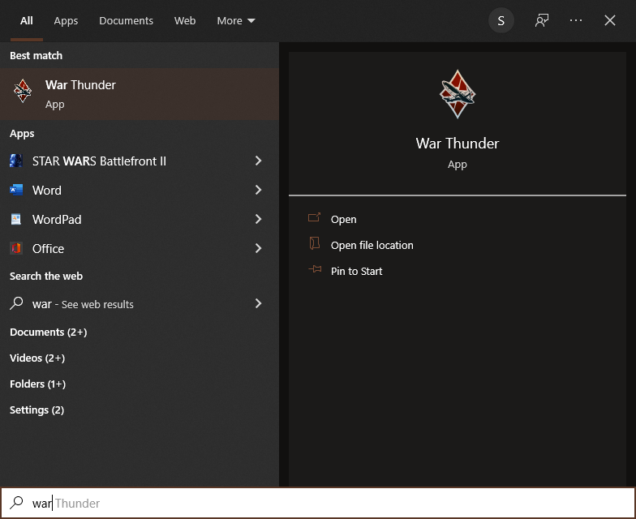
Task: Select STAR WARS Battlefront II result
Action: [140, 161]
